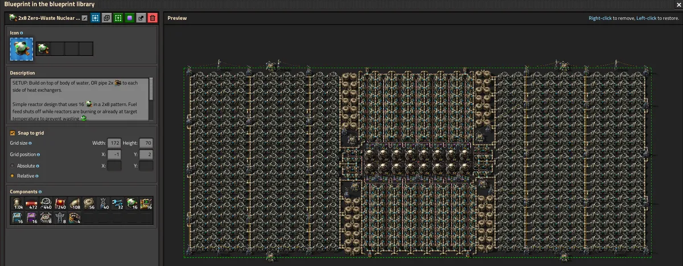Click the blue inserter component showing 32
The image size is (683, 266).
[x=117, y=204]
